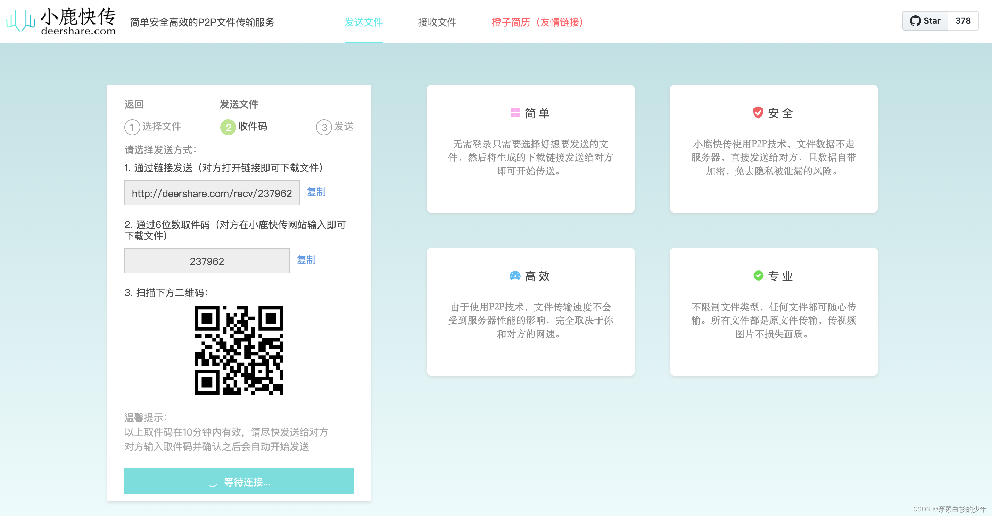Select the 237962 code field
992x516 pixels.
pos(207,261)
